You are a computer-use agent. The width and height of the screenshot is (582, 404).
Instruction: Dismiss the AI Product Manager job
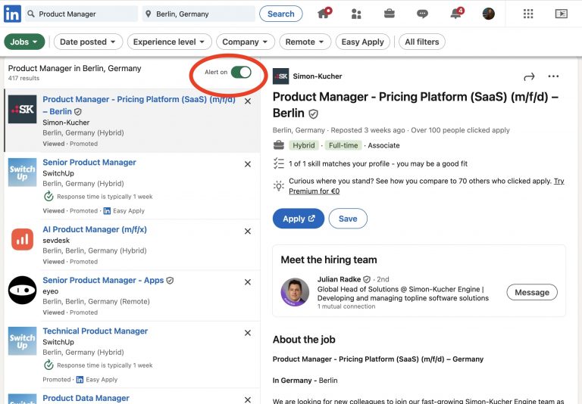pyautogui.click(x=248, y=231)
